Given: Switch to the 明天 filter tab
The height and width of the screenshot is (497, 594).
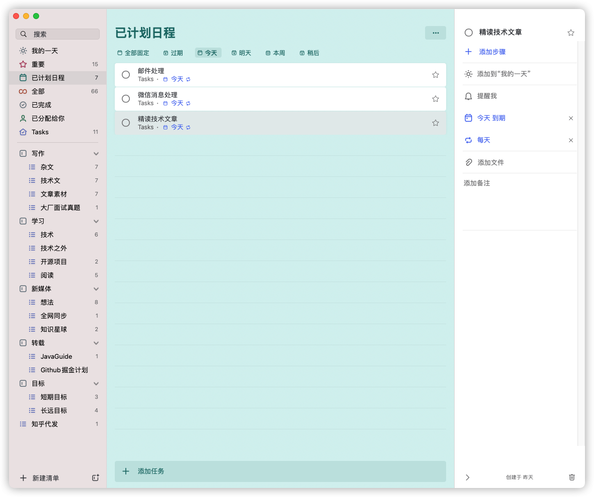Looking at the screenshot, I should coord(241,53).
